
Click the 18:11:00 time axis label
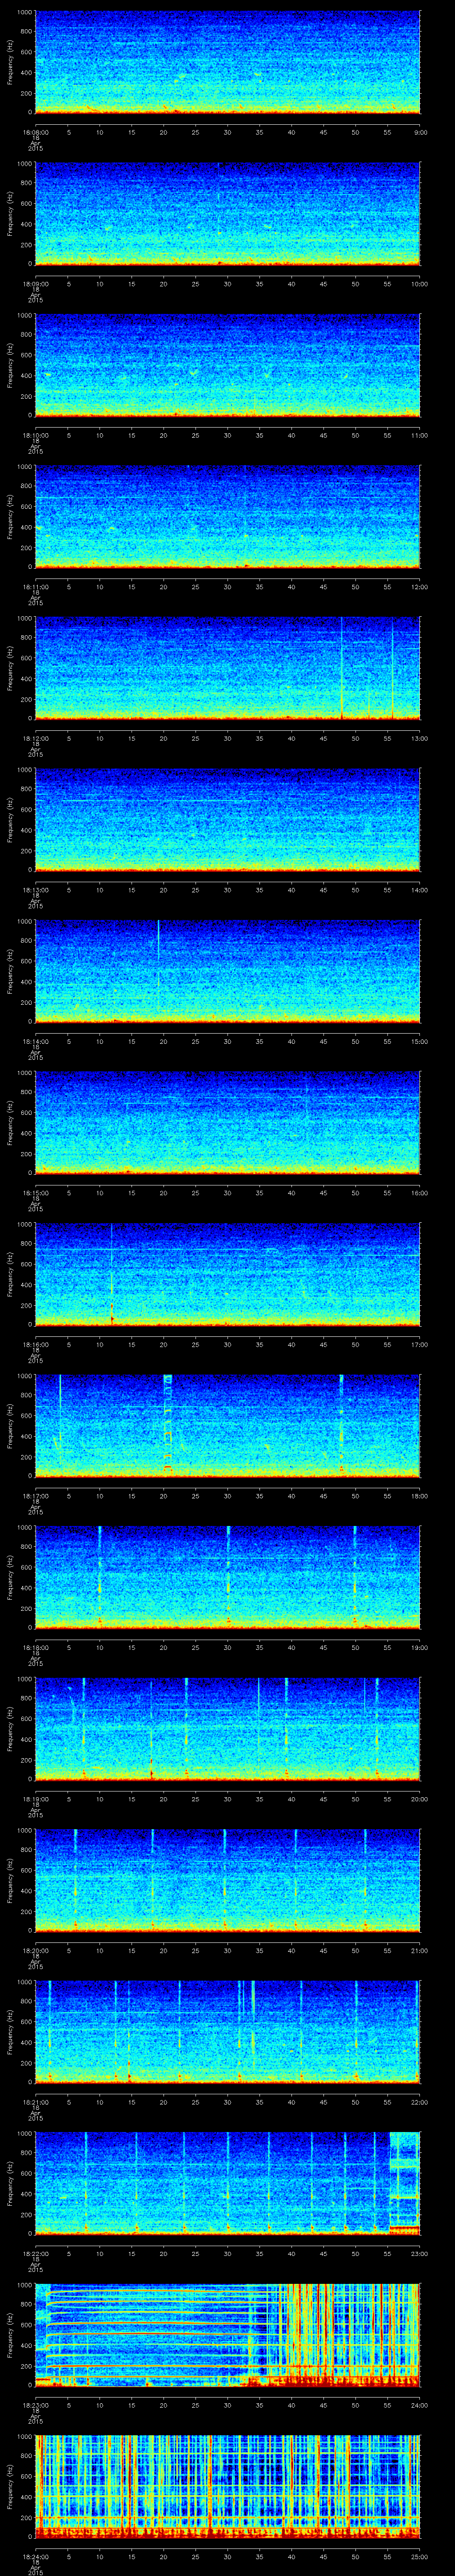[x=35, y=587]
